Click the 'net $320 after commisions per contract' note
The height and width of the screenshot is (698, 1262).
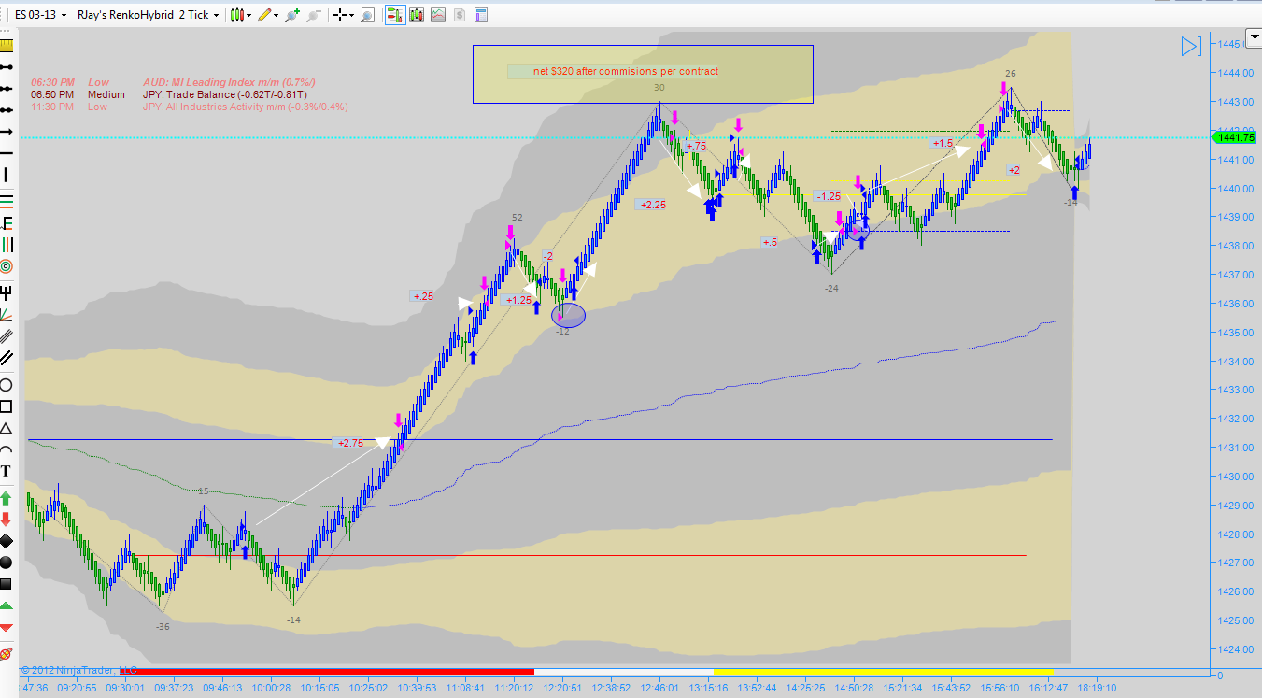(x=626, y=71)
